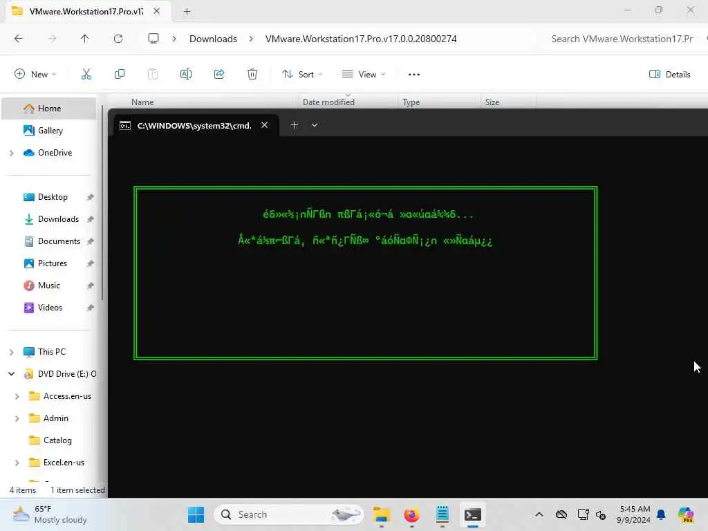This screenshot has width=708, height=531.
Task: Sort by the Name column header
Action: click(x=142, y=102)
